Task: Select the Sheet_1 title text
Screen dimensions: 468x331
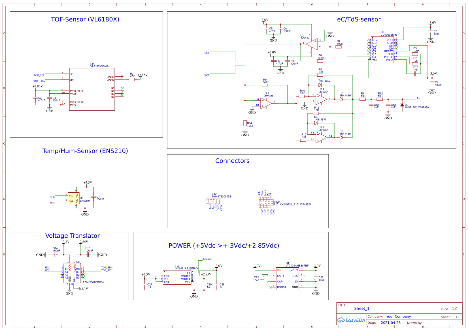Action: coord(362,309)
